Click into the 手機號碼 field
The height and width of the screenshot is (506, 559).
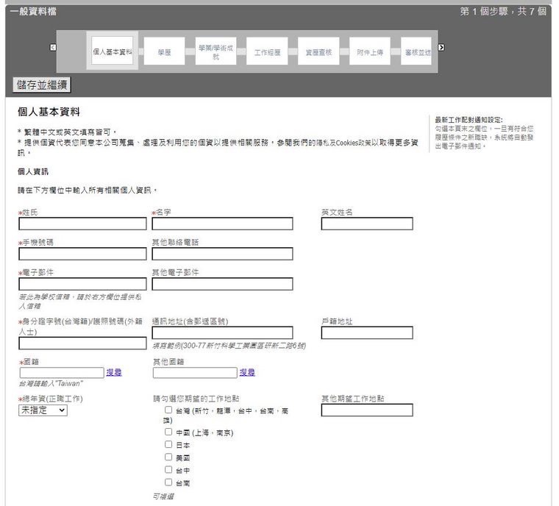click(82, 254)
